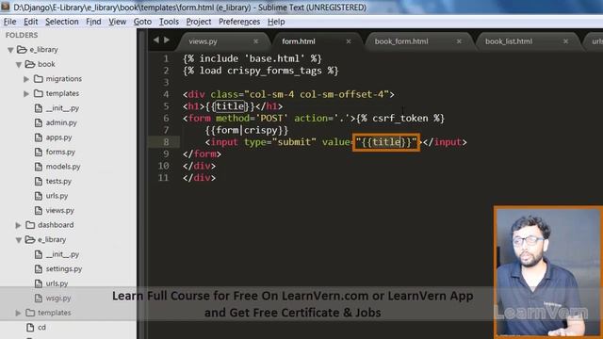Switch to the book_list.html tab
The image size is (603, 339).
tap(509, 41)
